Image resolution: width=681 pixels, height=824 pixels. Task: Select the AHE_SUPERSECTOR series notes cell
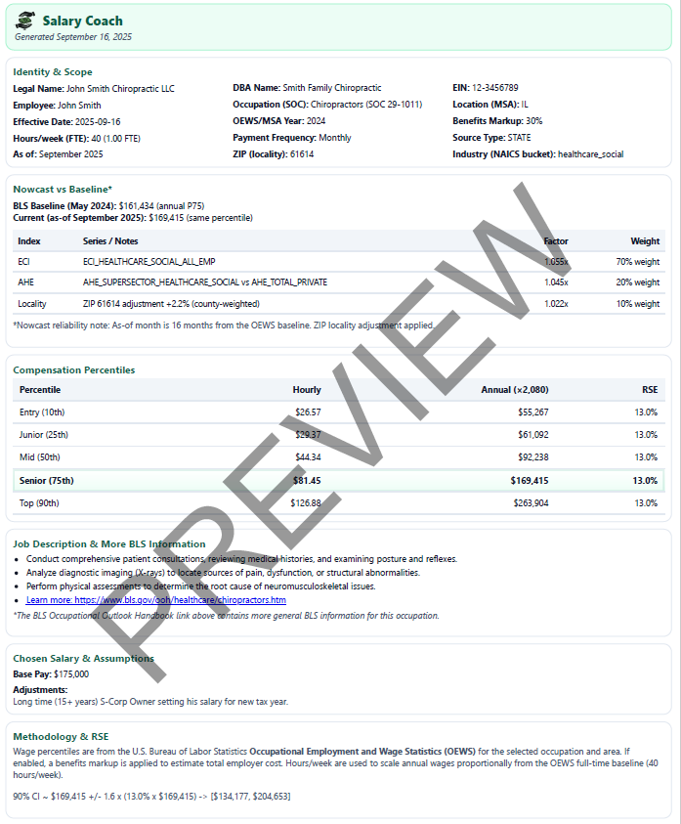click(x=205, y=282)
